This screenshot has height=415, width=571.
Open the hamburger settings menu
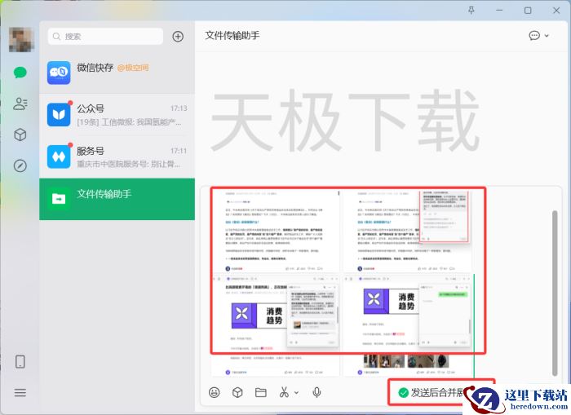[20, 392]
